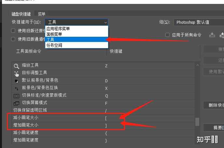
Task: Choose 面板菜单 from the dropdown list
Action: pyautogui.click(x=77, y=34)
